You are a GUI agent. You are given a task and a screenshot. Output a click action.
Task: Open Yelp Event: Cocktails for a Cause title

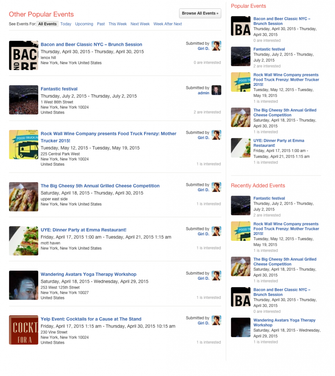coord(91,319)
